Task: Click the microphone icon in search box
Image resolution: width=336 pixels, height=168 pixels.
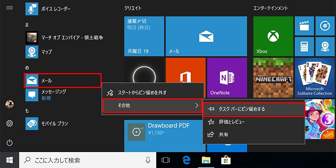Action: point(148,160)
